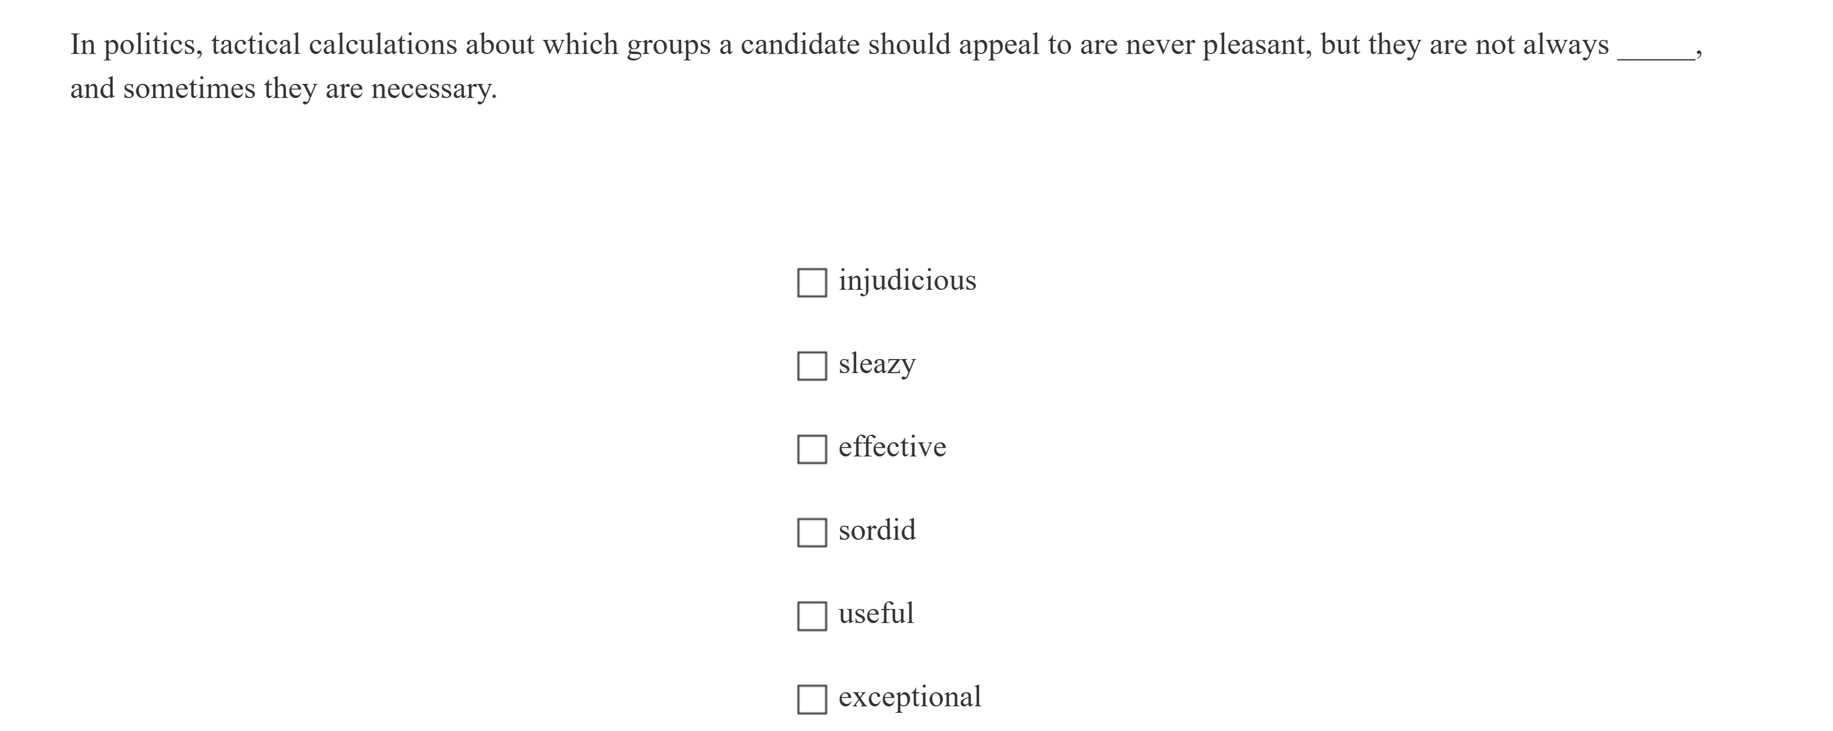Click the 'effective' answer label text
1833x731 pixels.
point(892,447)
